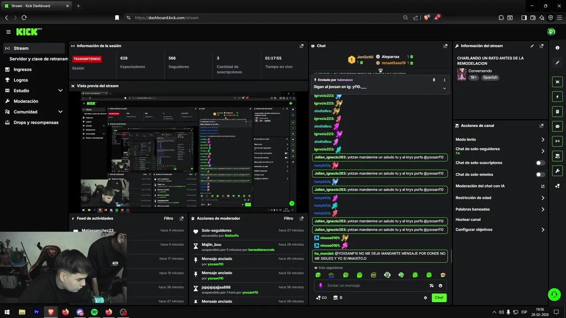Expand Modo lento options
The image size is (566, 318).
click(x=543, y=140)
